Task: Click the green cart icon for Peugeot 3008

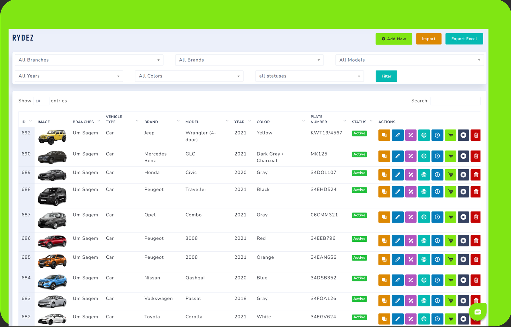Action: [450, 240]
